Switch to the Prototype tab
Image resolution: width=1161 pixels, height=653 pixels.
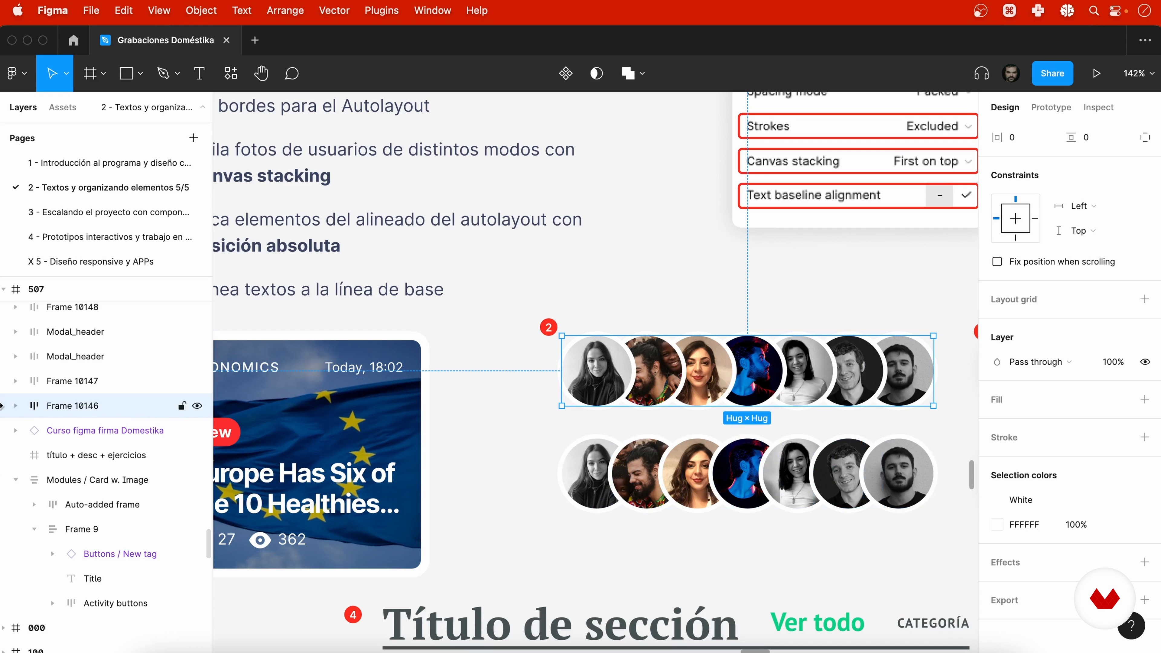pyautogui.click(x=1051, y=107)
